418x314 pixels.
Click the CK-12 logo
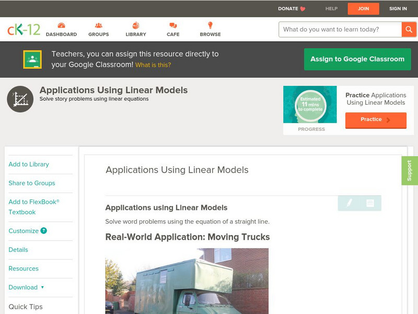(24, 29)
